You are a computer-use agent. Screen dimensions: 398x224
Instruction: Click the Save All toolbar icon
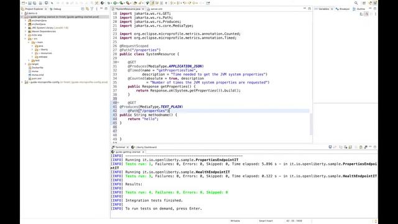pos(35,3)
